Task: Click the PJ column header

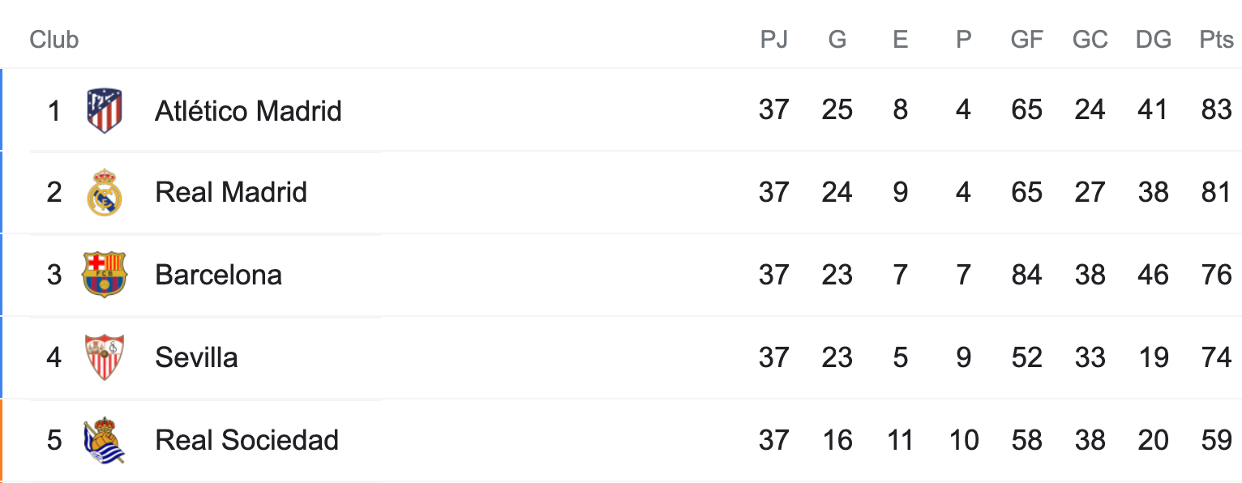Action: 773,40
